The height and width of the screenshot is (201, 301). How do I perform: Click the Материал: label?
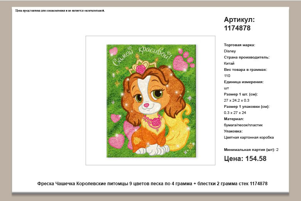(x=234, y=119)
